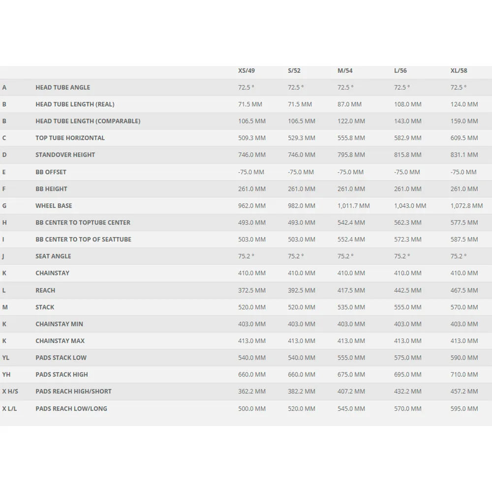Click the XL/58 size column header
This screenshot has height=492, width=492.
click(459, 70)
